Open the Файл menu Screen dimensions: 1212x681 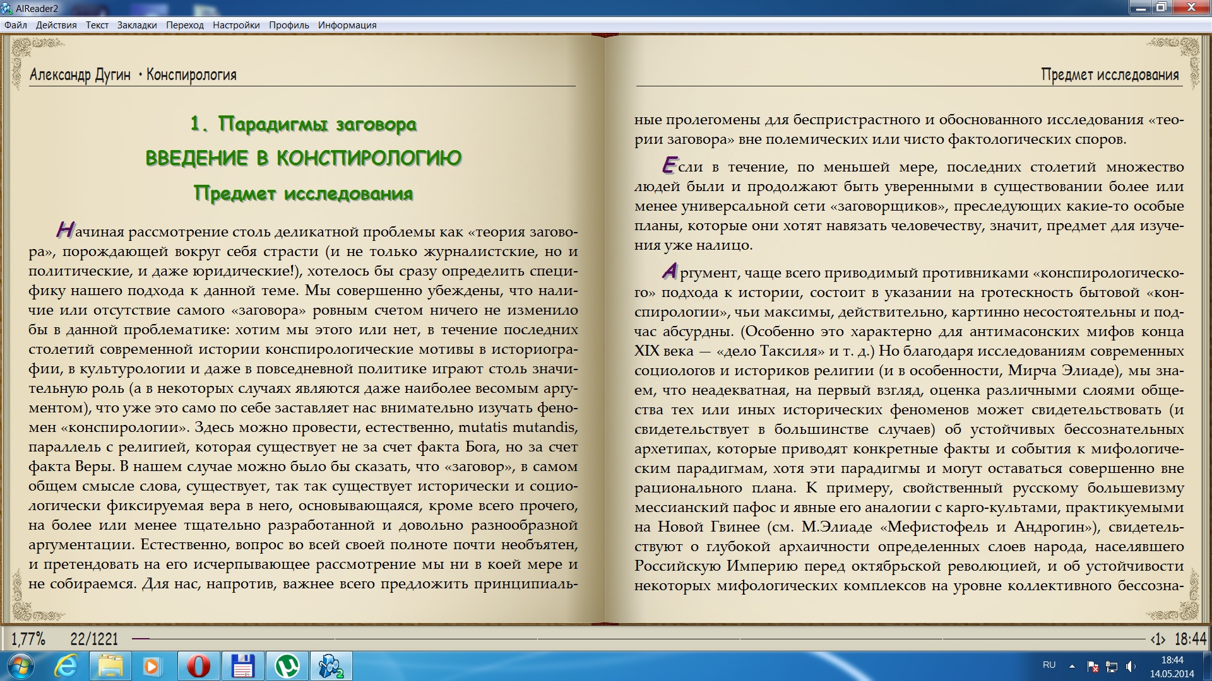[16, 25]
